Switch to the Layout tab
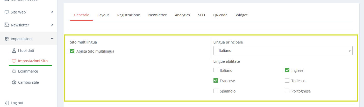This screenshot has height=107, width=364. click(x=103, y=15)
